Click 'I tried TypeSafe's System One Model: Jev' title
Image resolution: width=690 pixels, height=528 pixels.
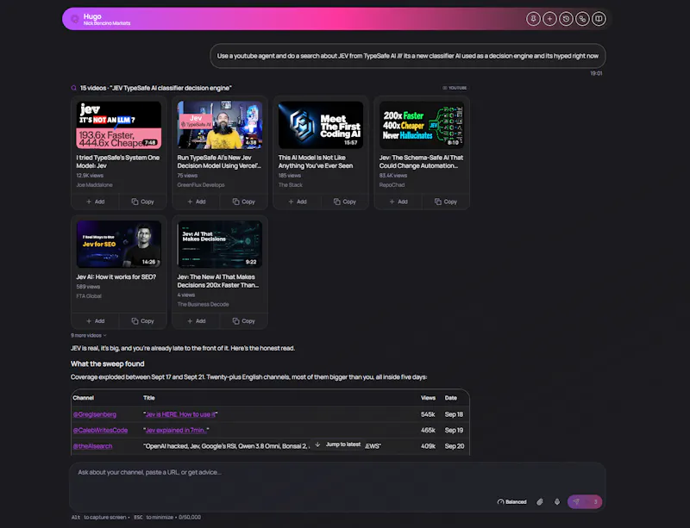[118, 161]
